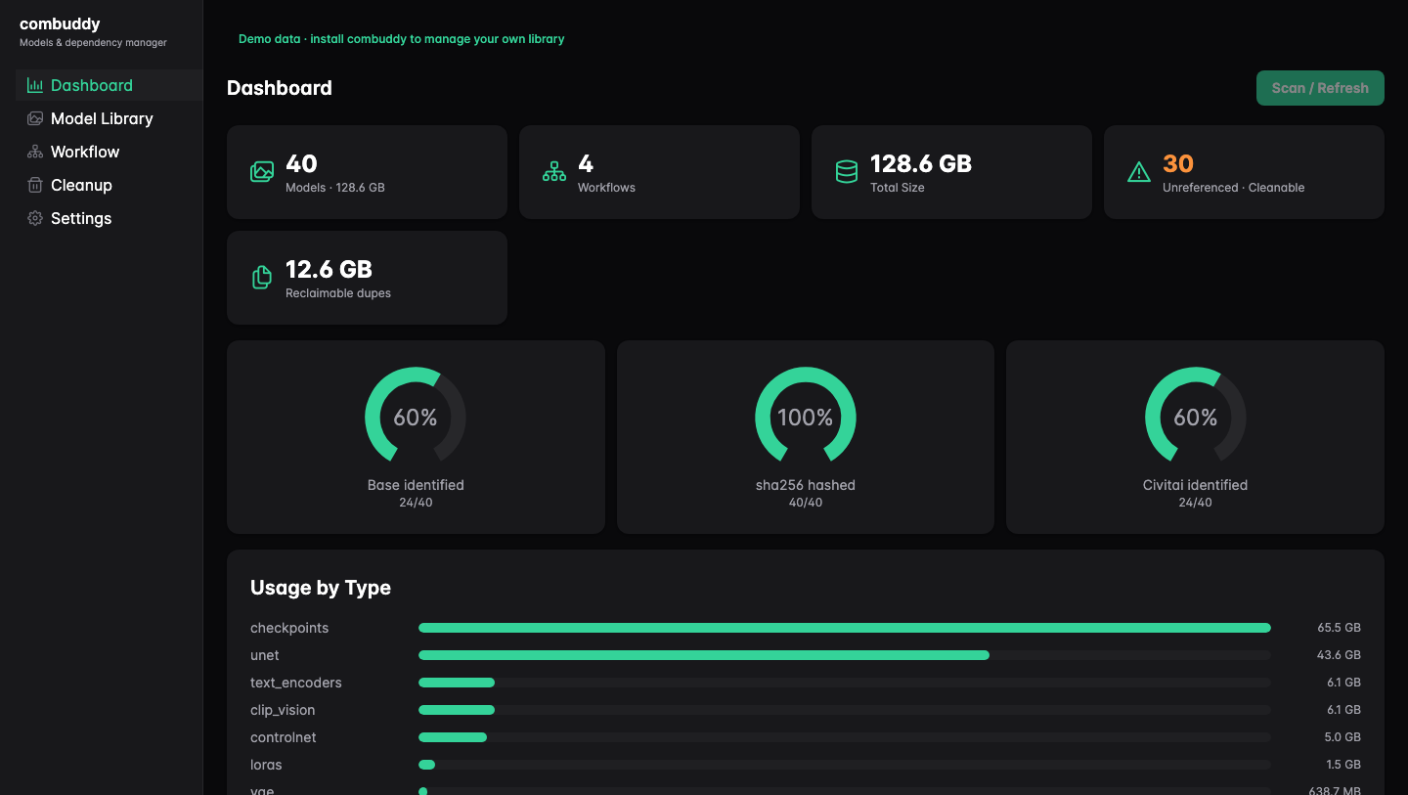The width and height of the screenshot is (1408, 795).
Task: Click the Scan / Refresh button
Action: [x=1320, y=88]
